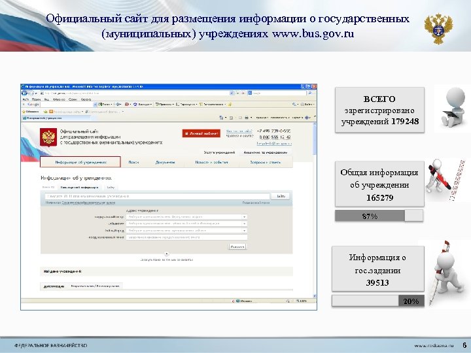
Task: Click the underlined example link below the search field
Action: (x=88, y=203)
